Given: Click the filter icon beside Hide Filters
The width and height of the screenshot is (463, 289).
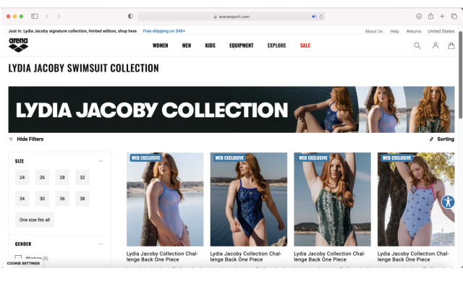Looking at the screenshot, I should pyautogui.click(x=11, y=139).
